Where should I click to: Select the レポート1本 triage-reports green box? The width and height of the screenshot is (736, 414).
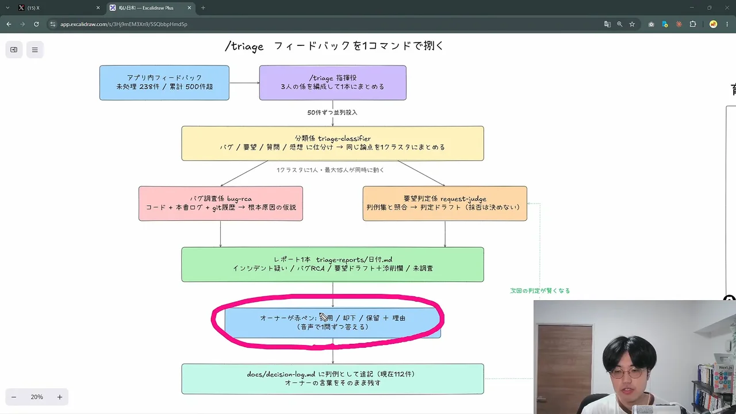(332, 264)
